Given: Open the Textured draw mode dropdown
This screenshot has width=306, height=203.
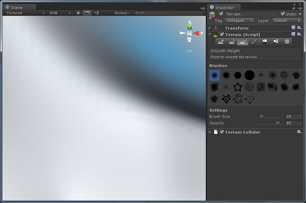Looking at the screenshot, I should 25,13.
